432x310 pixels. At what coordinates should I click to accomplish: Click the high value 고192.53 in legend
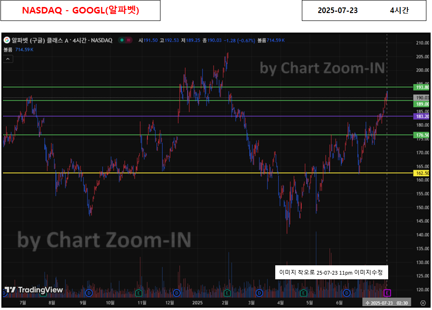pyautogui.click(x=169, y=40)
